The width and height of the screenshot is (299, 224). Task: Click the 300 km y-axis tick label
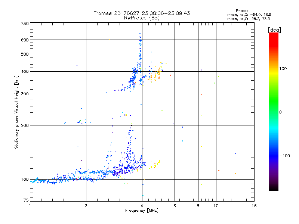pyautogui.click(x=25, y=94)
